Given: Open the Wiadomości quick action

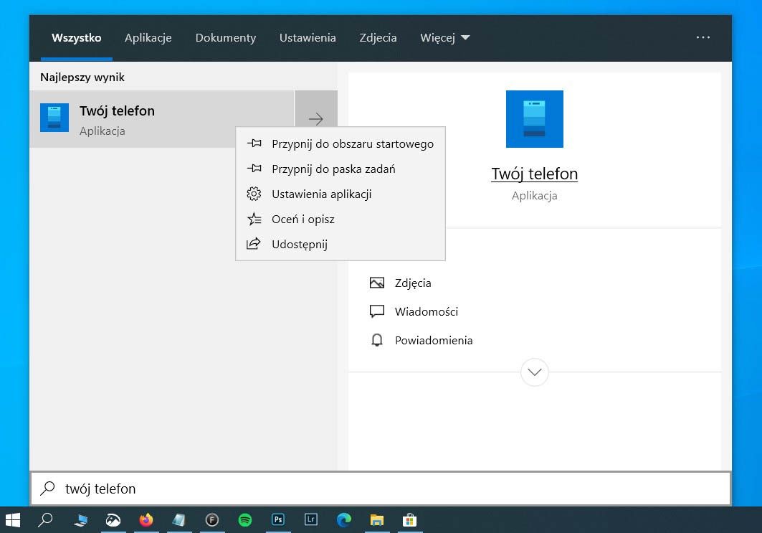Looking at the screenshot, I should click(414, 312).
